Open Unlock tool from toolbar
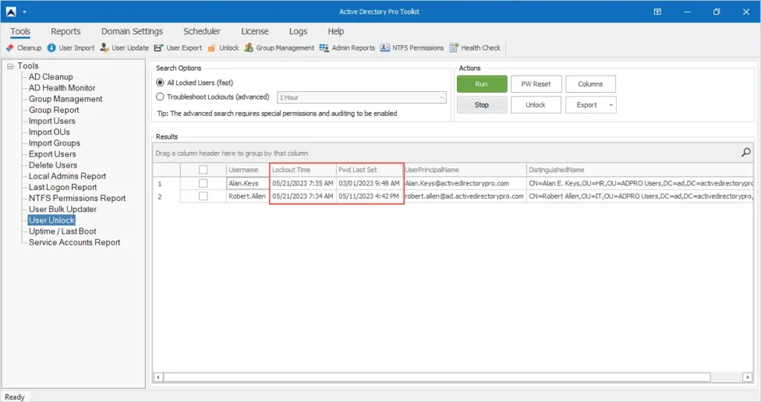This screenshot has width=761, height=402. [223, 48]
